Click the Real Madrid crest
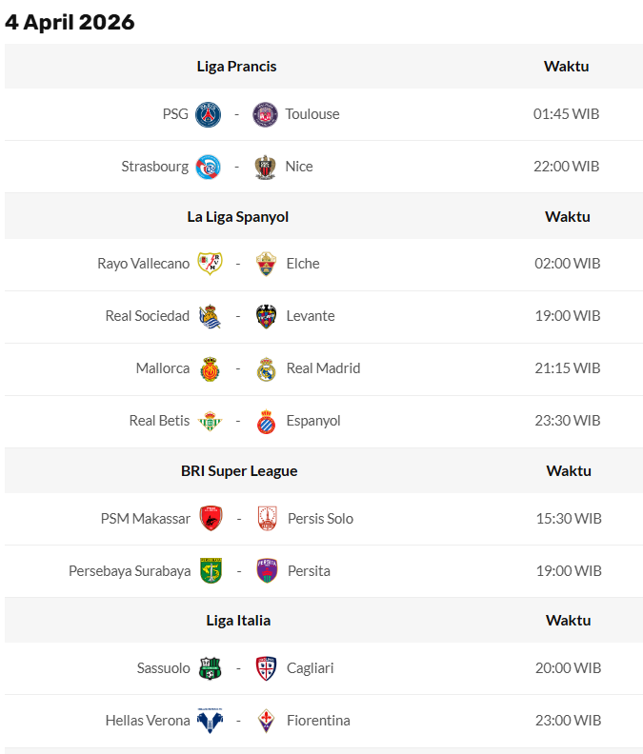 (267, 369)
